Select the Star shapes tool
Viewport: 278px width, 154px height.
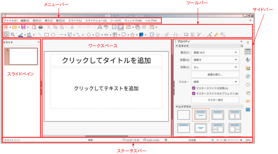(x=132, y=34)
